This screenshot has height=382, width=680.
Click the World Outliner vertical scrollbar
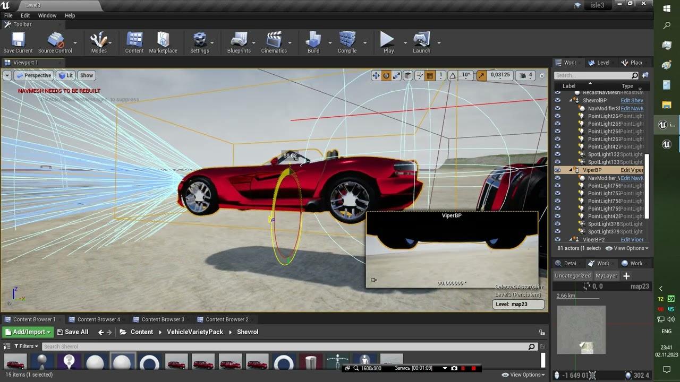click(647, 186)
